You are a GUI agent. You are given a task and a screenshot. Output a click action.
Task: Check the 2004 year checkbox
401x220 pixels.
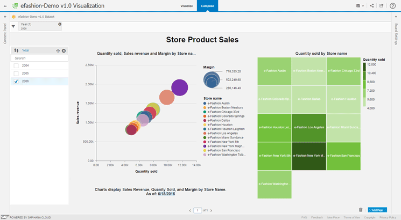point(16,65)
